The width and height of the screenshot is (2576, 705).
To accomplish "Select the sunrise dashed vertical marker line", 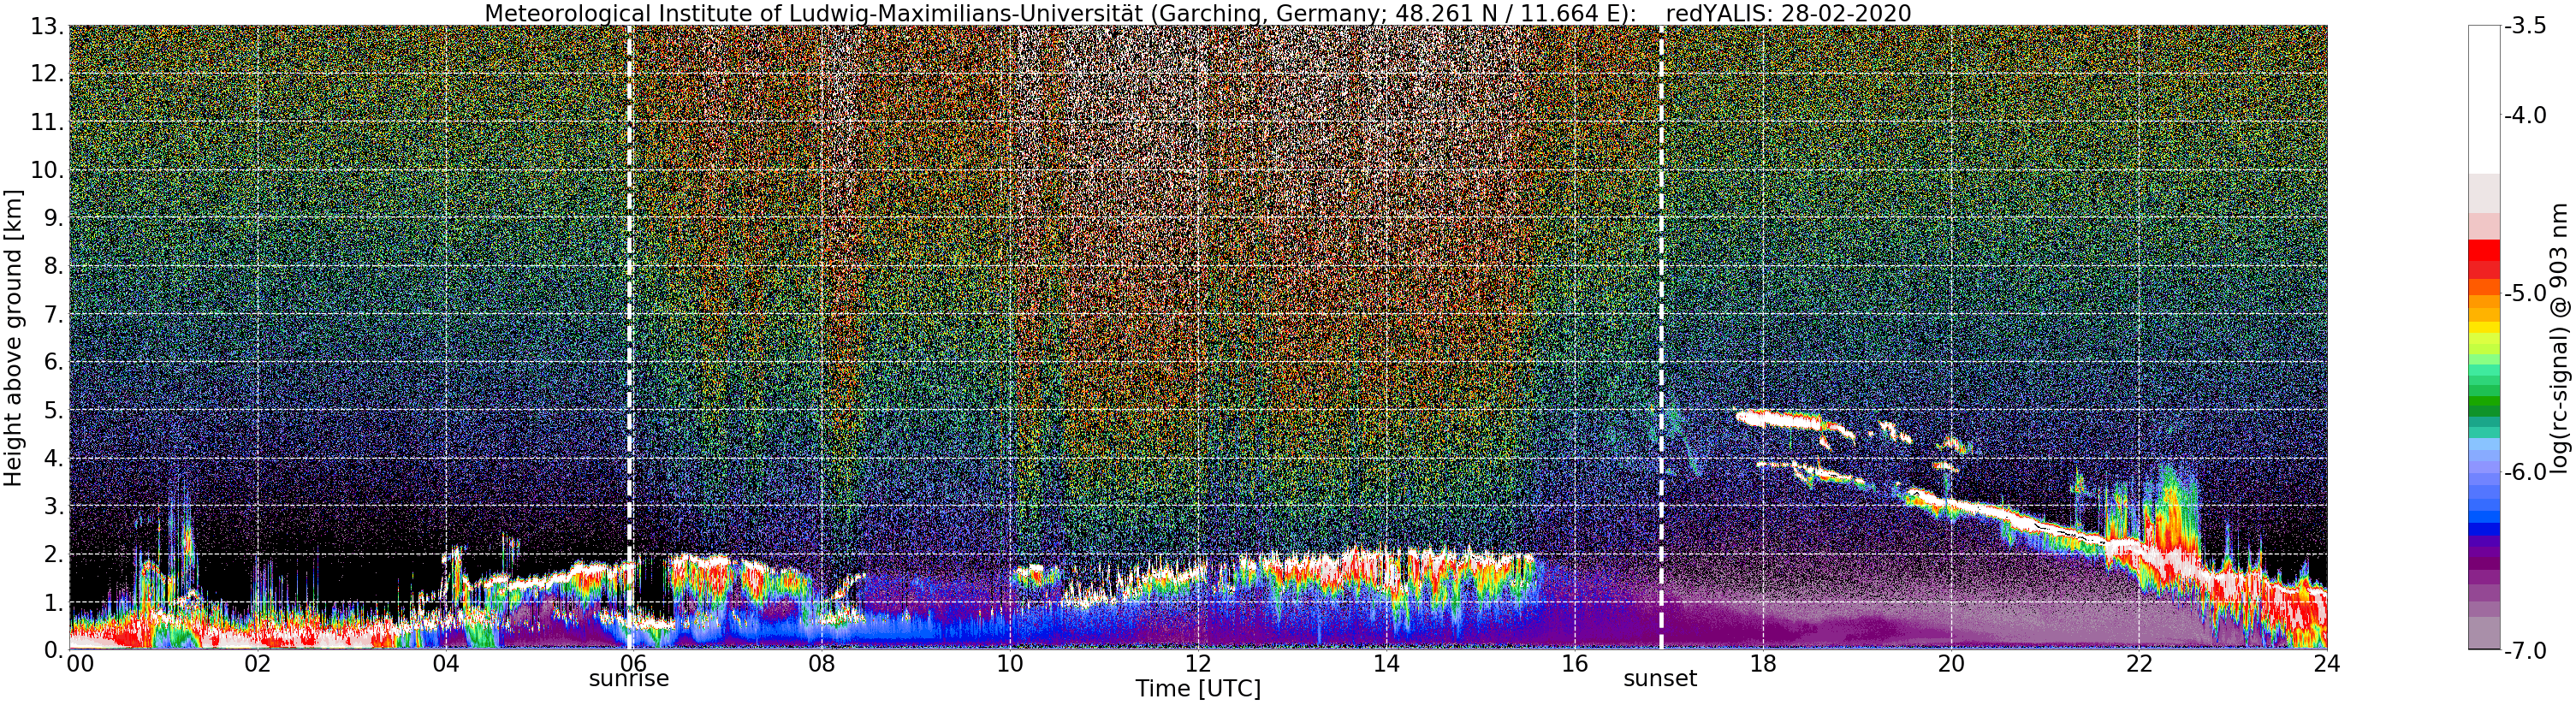I will pyautogui.click(x=629, y=337).
